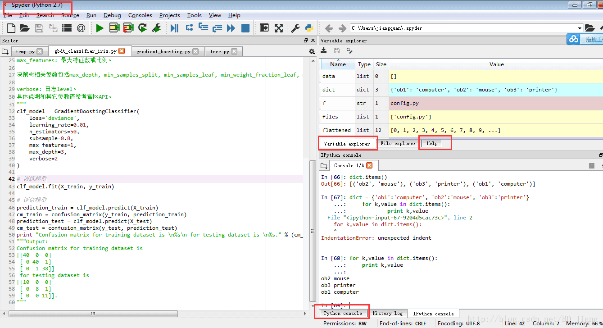Save all files using the double-floppy icon
This screenshot has width=603, height=328.
click(x=53, y=28)
